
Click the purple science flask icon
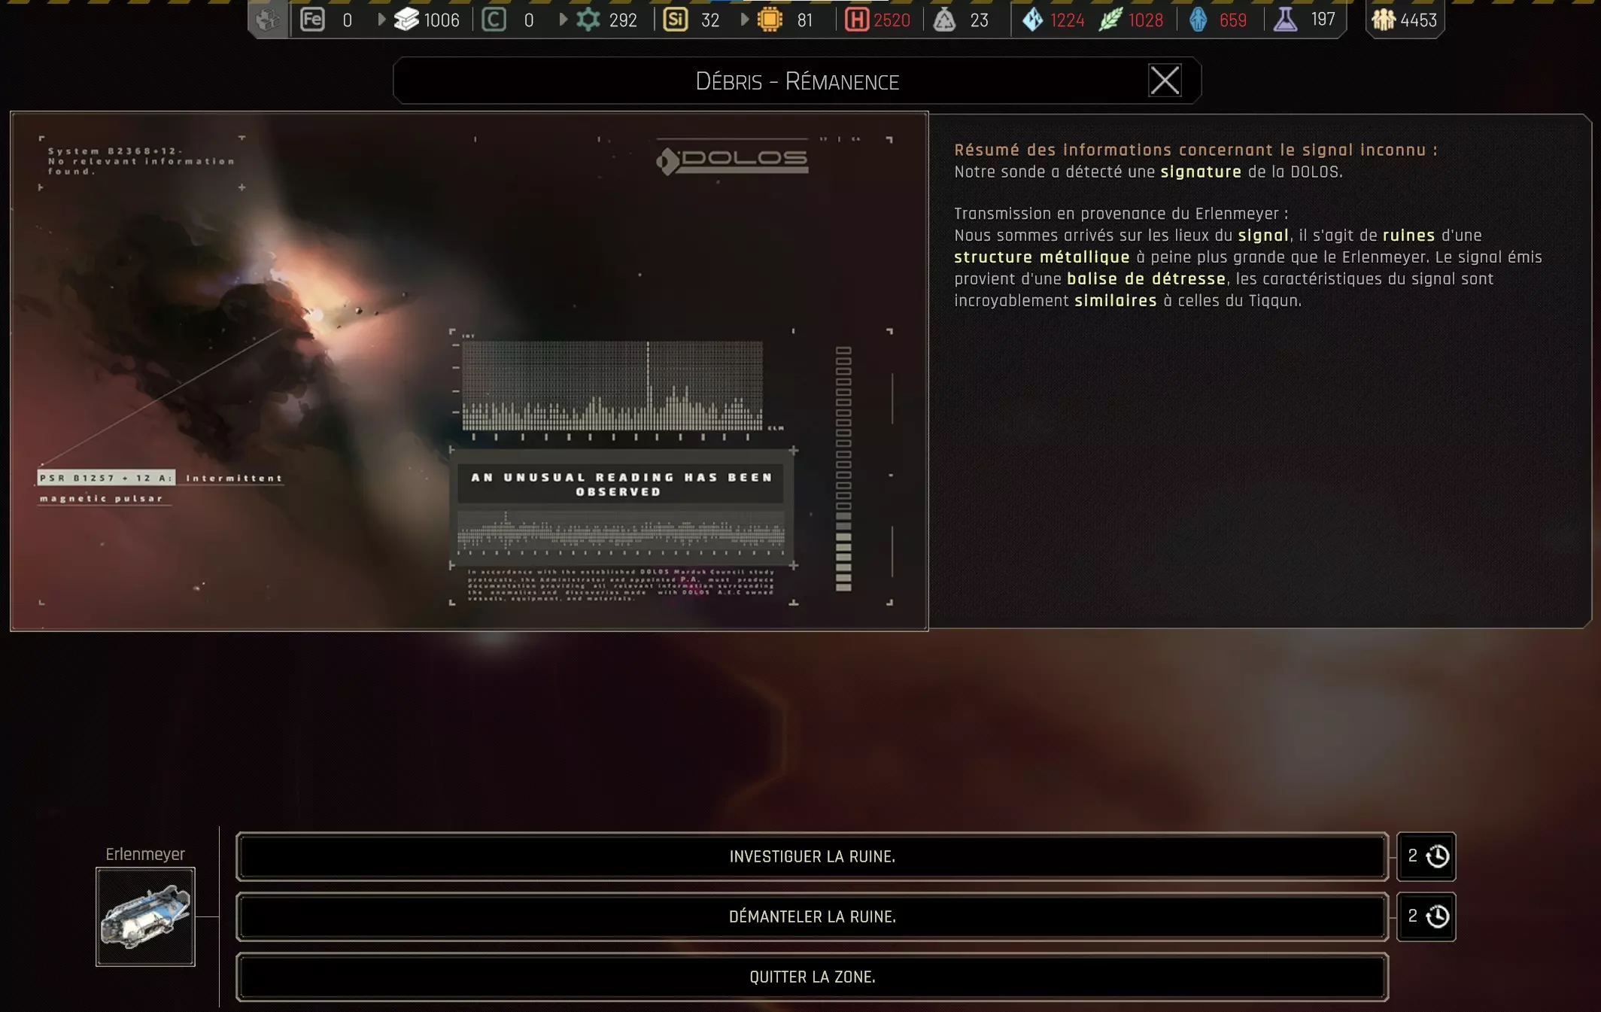click(1285, 20)
